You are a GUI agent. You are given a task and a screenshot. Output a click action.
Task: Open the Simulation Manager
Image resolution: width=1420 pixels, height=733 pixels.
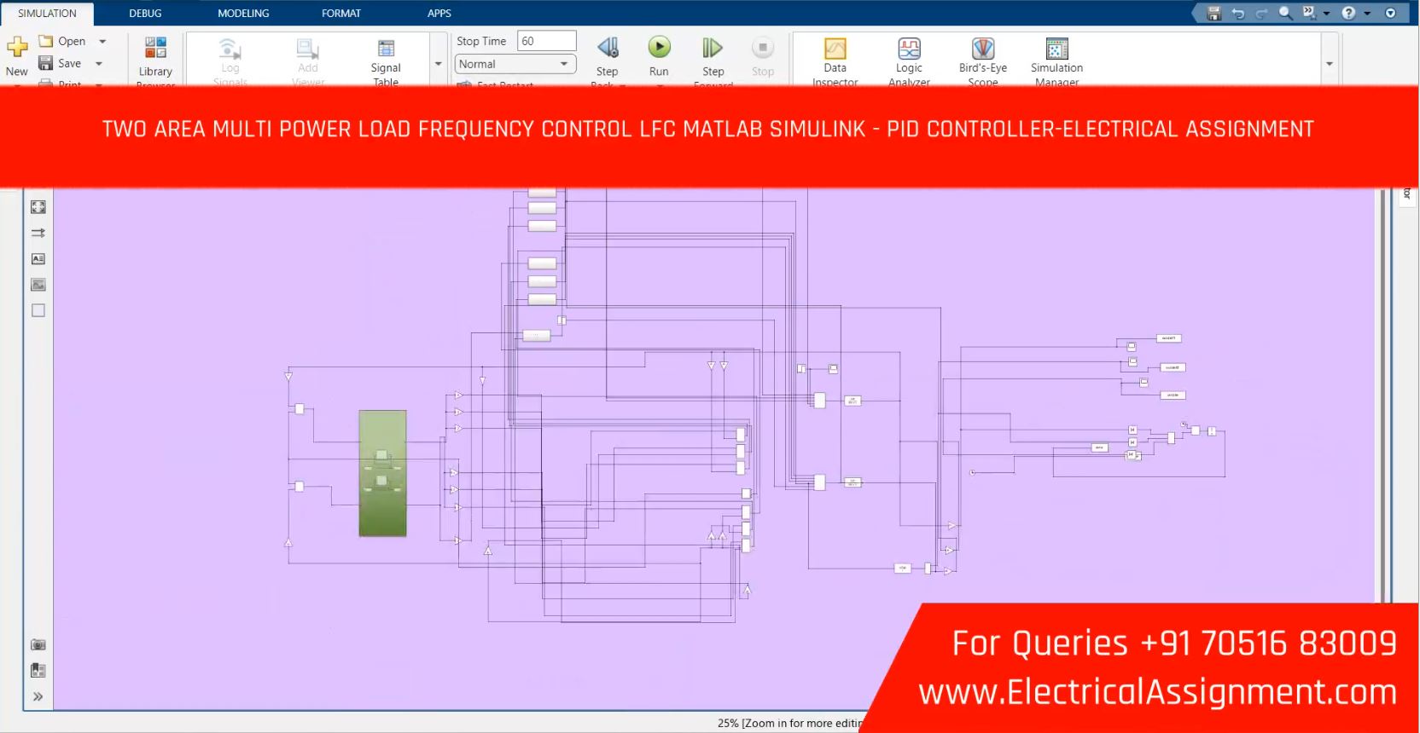click(1056, 61)
